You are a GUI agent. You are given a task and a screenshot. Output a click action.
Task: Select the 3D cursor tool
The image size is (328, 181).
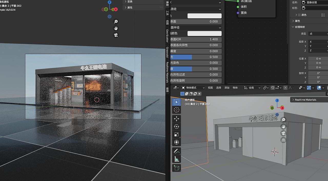[177, 110]
